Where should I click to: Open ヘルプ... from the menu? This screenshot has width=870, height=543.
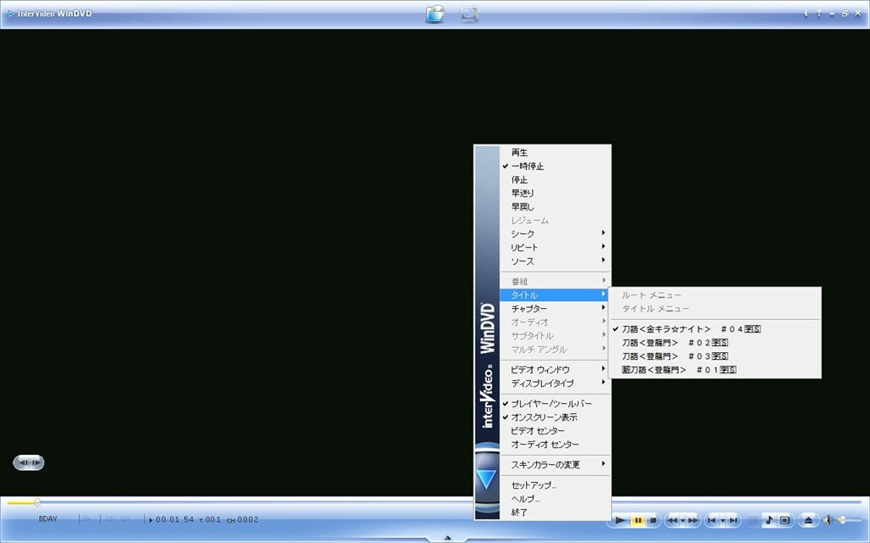(555, 498)
